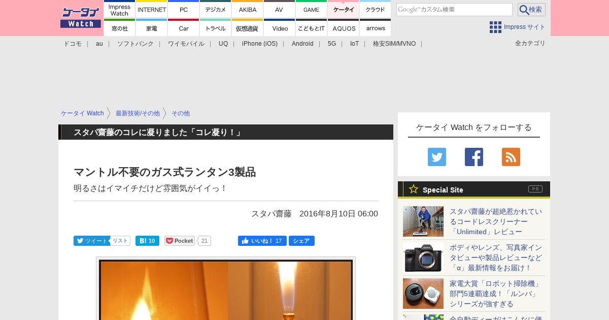
Task: Open the Roomba robot vacuum thumbnail
Action: (x=423, y=294)
